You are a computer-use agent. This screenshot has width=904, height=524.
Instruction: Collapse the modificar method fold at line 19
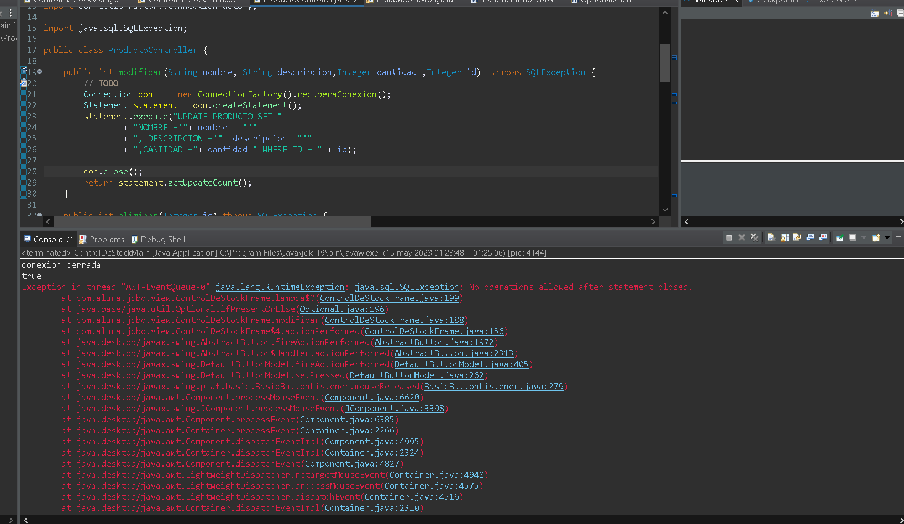(x=39, y=72)
